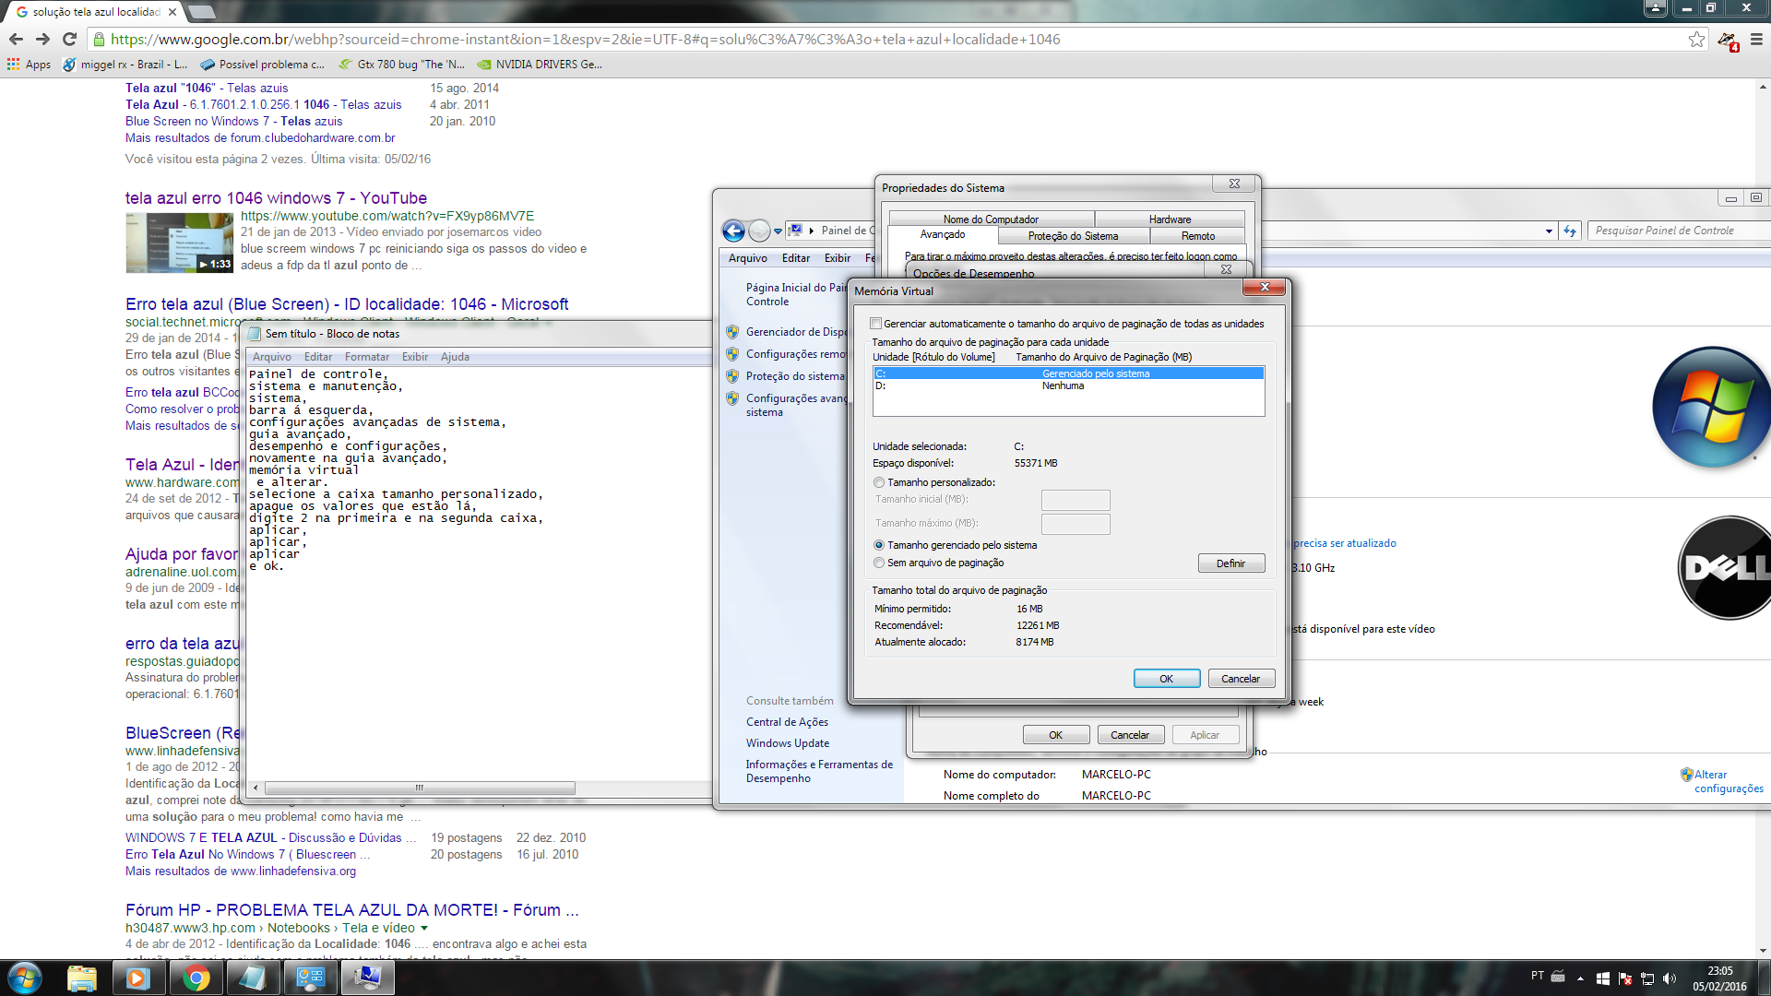Viewport: 1771px width, 996px height.
Task: Open Notepad Ajuda menu
Action: 455,357
